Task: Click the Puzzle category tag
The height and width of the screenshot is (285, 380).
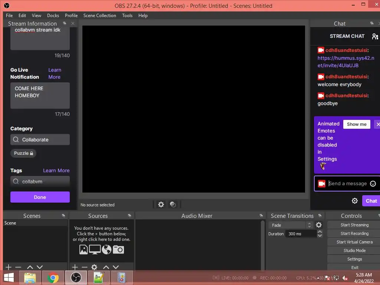Action: pyautogui.click(x=23, y=153)
